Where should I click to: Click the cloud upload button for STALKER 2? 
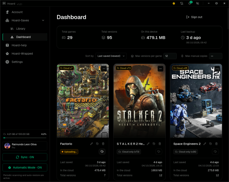click(x=159, y=152)
